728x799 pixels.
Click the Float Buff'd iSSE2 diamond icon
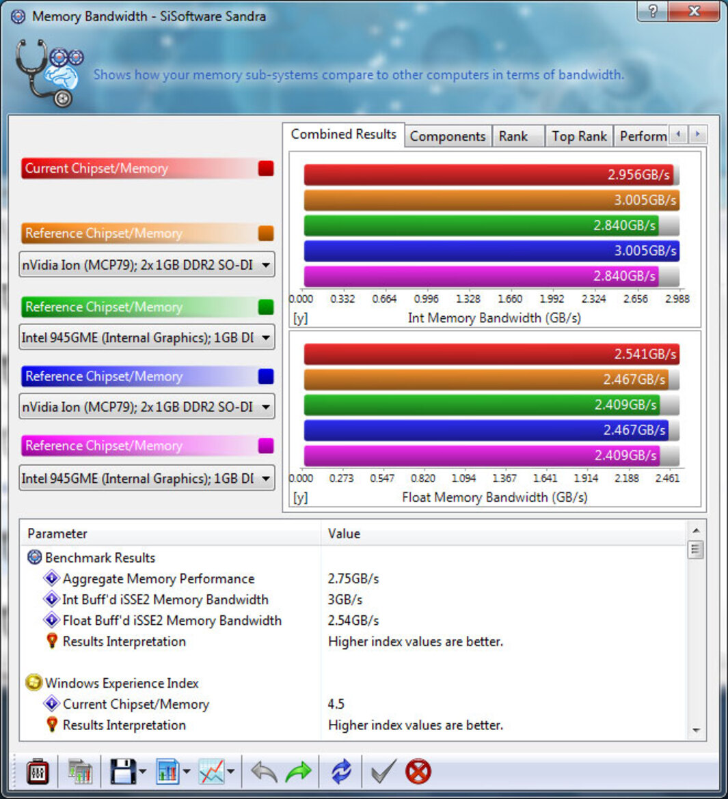51,620
